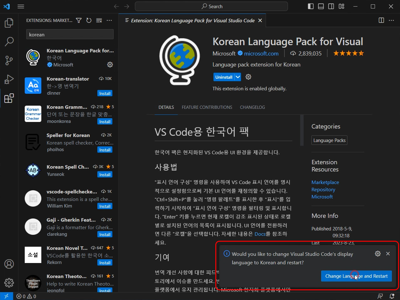Open the Explorer view in activity bar
This screenshot has width=400, height=300.
9,23
